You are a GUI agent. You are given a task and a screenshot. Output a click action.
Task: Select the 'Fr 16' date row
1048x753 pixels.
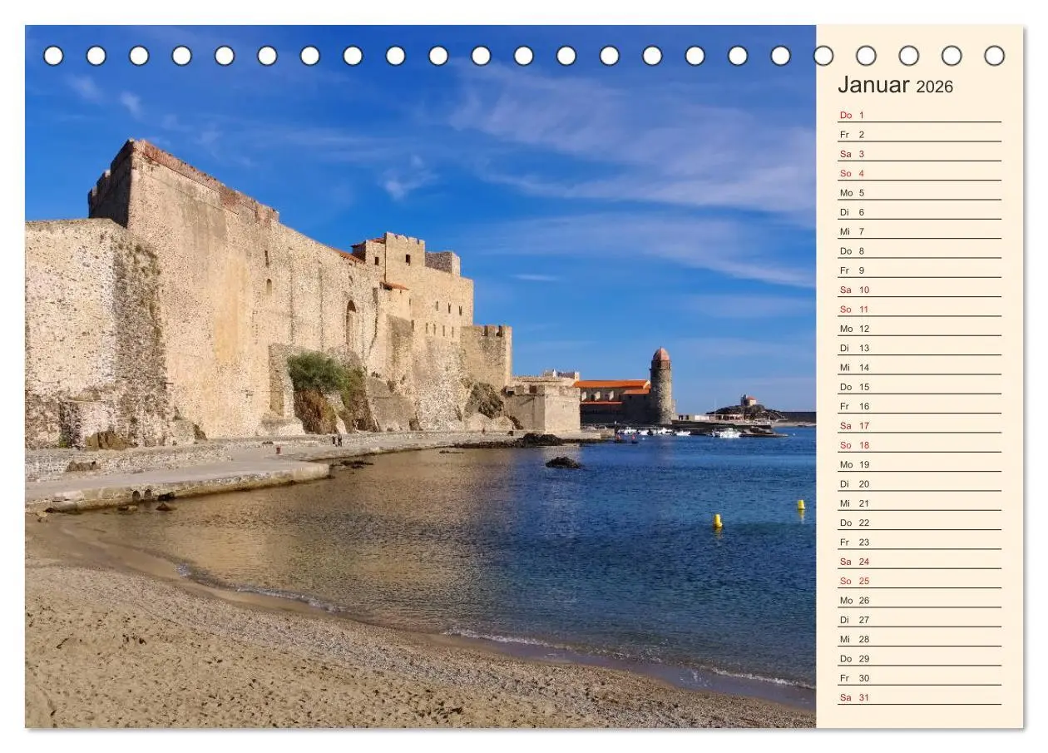pos(919,406)
